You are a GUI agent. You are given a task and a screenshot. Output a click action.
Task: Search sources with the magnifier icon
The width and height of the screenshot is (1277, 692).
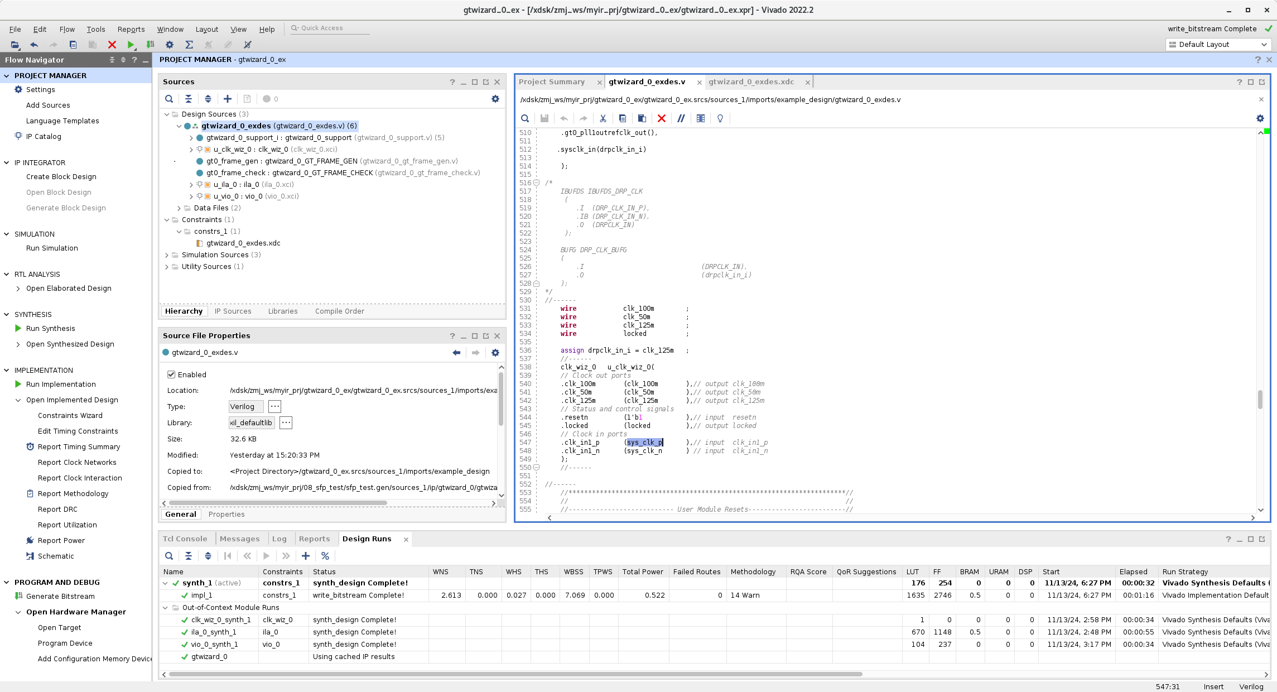click(169, 99)
